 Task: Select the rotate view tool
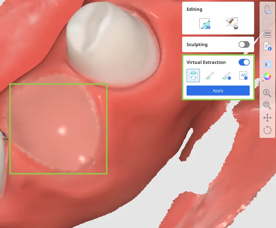(x=267, y=130)
